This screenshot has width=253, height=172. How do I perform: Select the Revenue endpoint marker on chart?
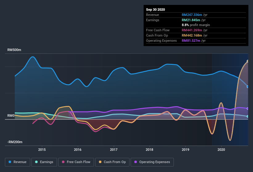tap(248, 87)
